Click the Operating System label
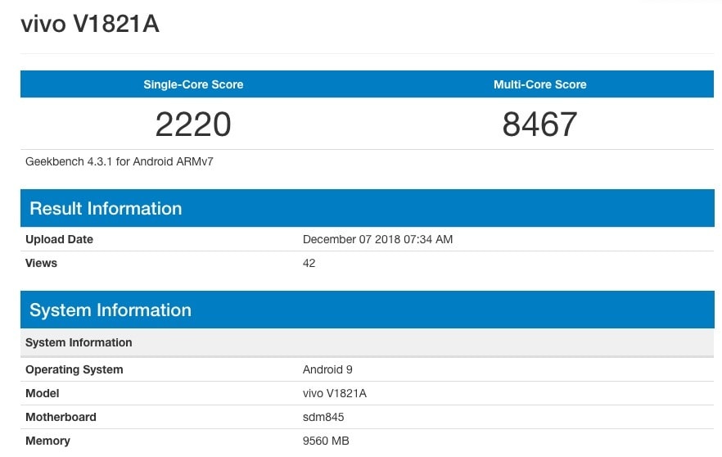Screen dimensions: 722x457 (x=74, y=370)
